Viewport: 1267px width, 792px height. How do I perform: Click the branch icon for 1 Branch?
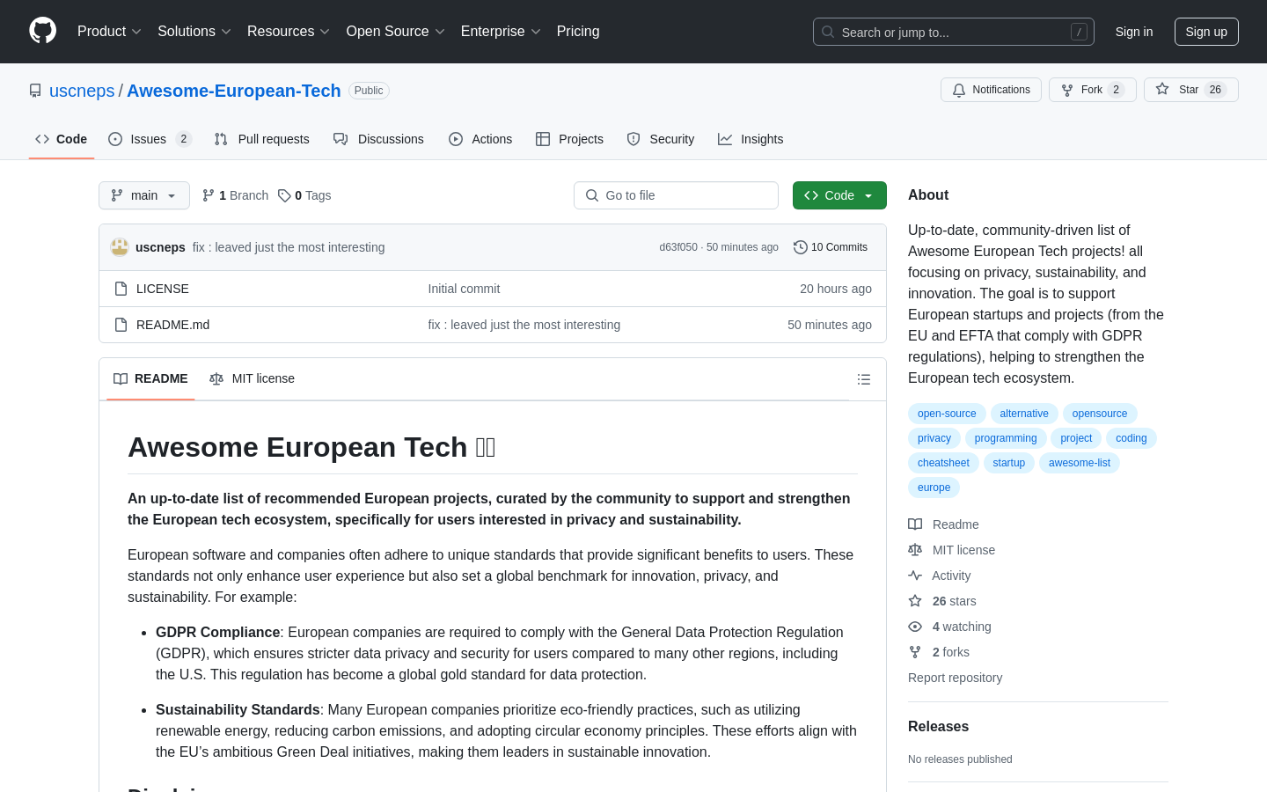coord(209,195)
